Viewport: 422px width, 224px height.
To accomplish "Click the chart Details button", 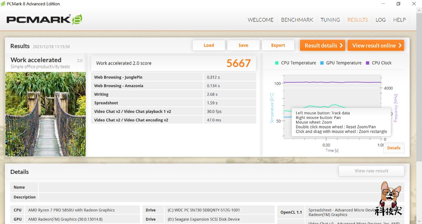I will click(394, 148).
